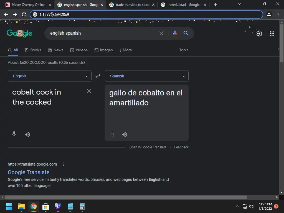
Task: Click the search magnifier button
Action: pos(186,33)
